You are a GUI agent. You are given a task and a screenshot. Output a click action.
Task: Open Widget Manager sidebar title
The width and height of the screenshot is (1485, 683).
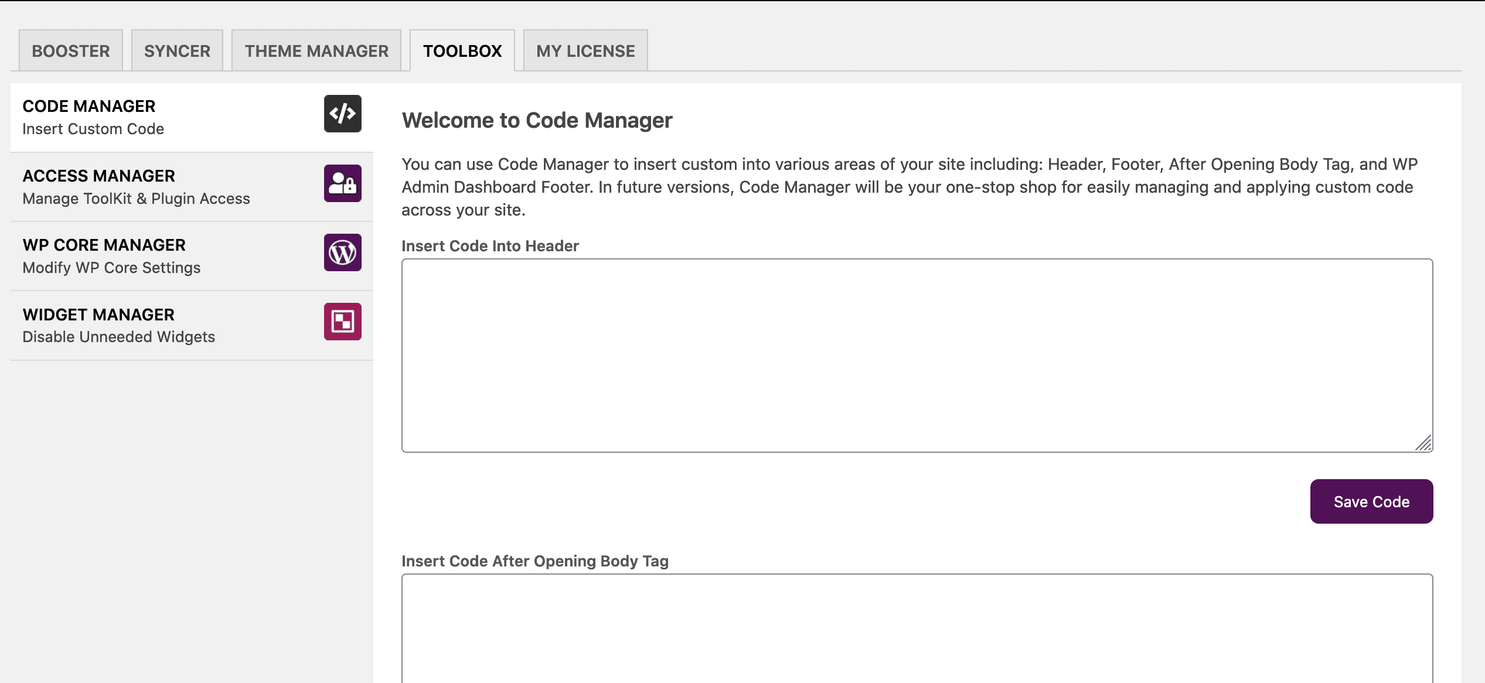pos(98,315)
